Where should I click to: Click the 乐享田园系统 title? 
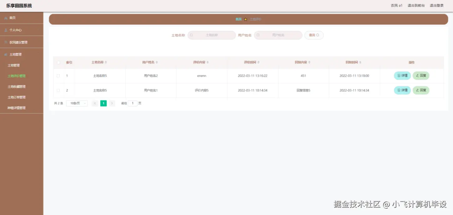point(19,6)
